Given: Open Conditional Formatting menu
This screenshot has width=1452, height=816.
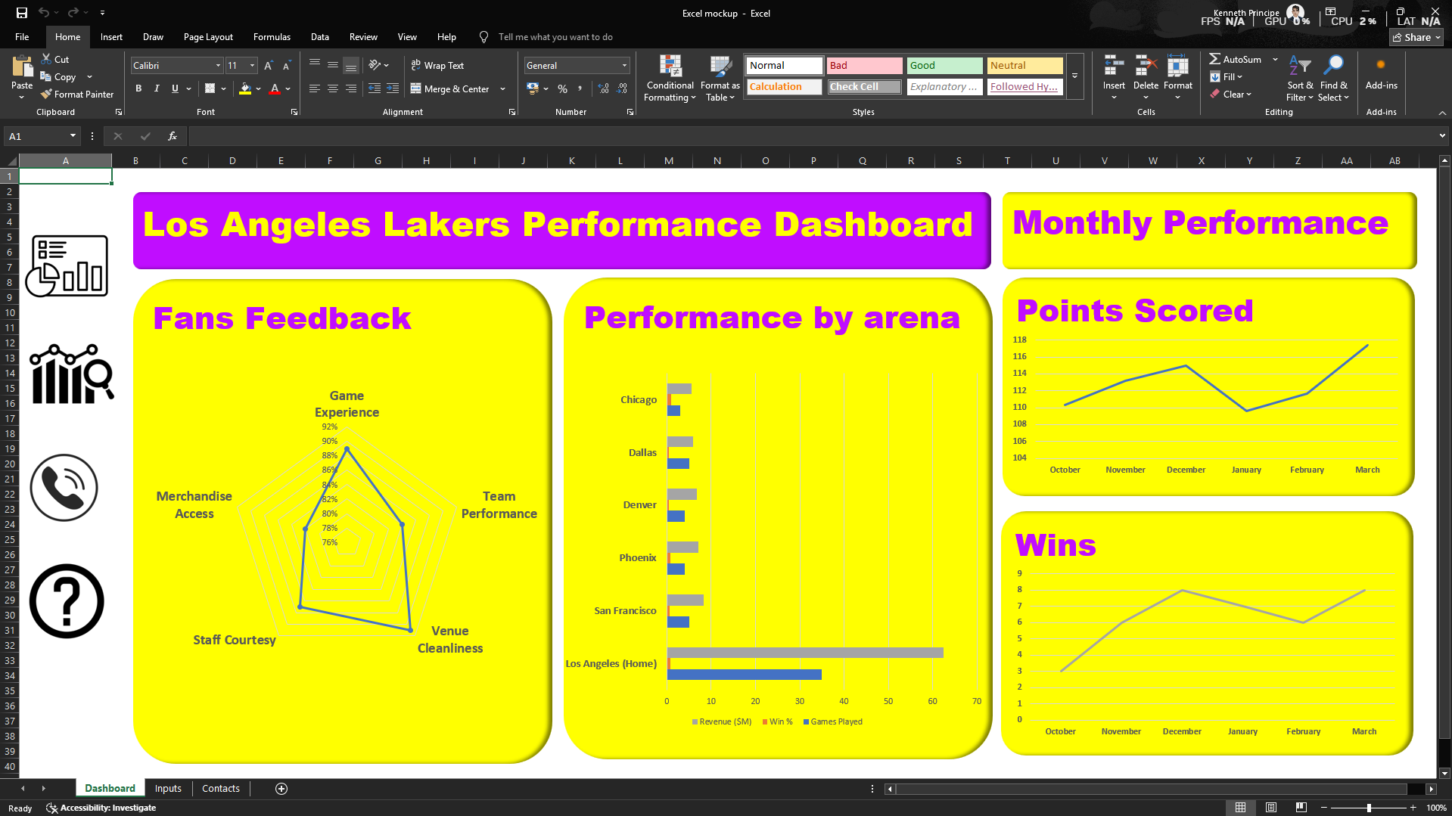Looking at the screenshot, I should (x=670, y=78).
